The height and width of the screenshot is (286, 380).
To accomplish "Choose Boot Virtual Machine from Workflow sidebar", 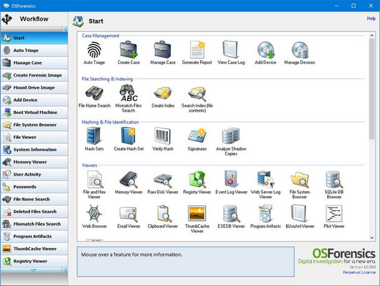I will pyautogui.click(x=34, y=113).
